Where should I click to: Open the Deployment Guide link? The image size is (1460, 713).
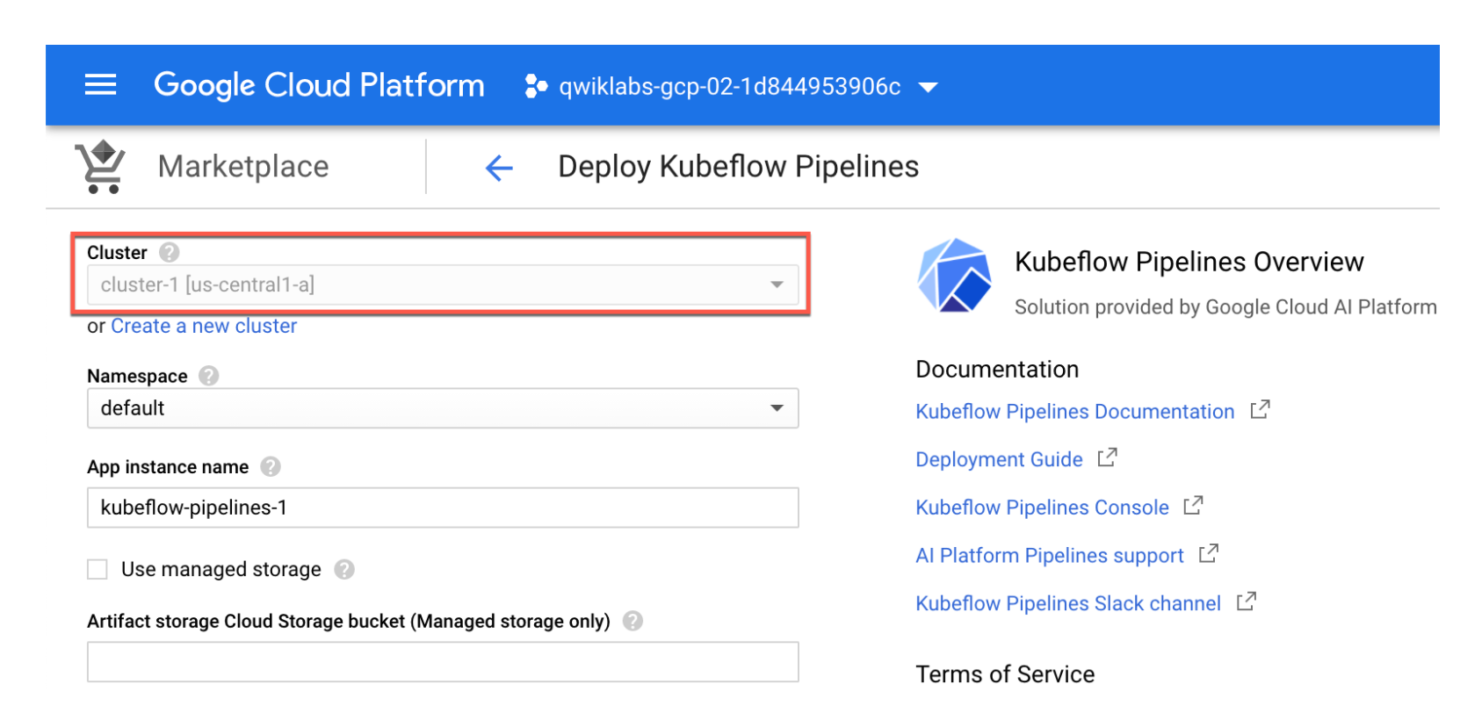(x=999, y=460)
